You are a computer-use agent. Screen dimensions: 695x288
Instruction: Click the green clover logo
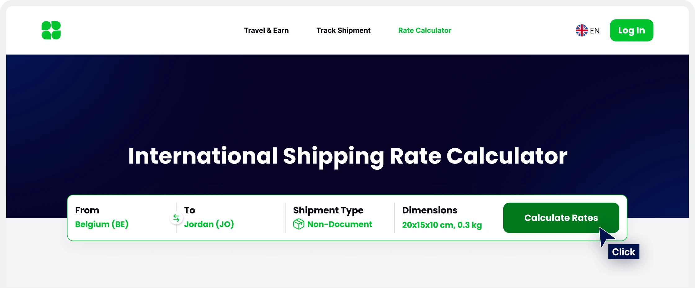pos(51,30)
